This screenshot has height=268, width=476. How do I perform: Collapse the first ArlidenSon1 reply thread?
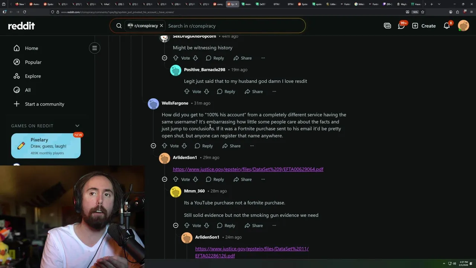click(x=164, y=179)
